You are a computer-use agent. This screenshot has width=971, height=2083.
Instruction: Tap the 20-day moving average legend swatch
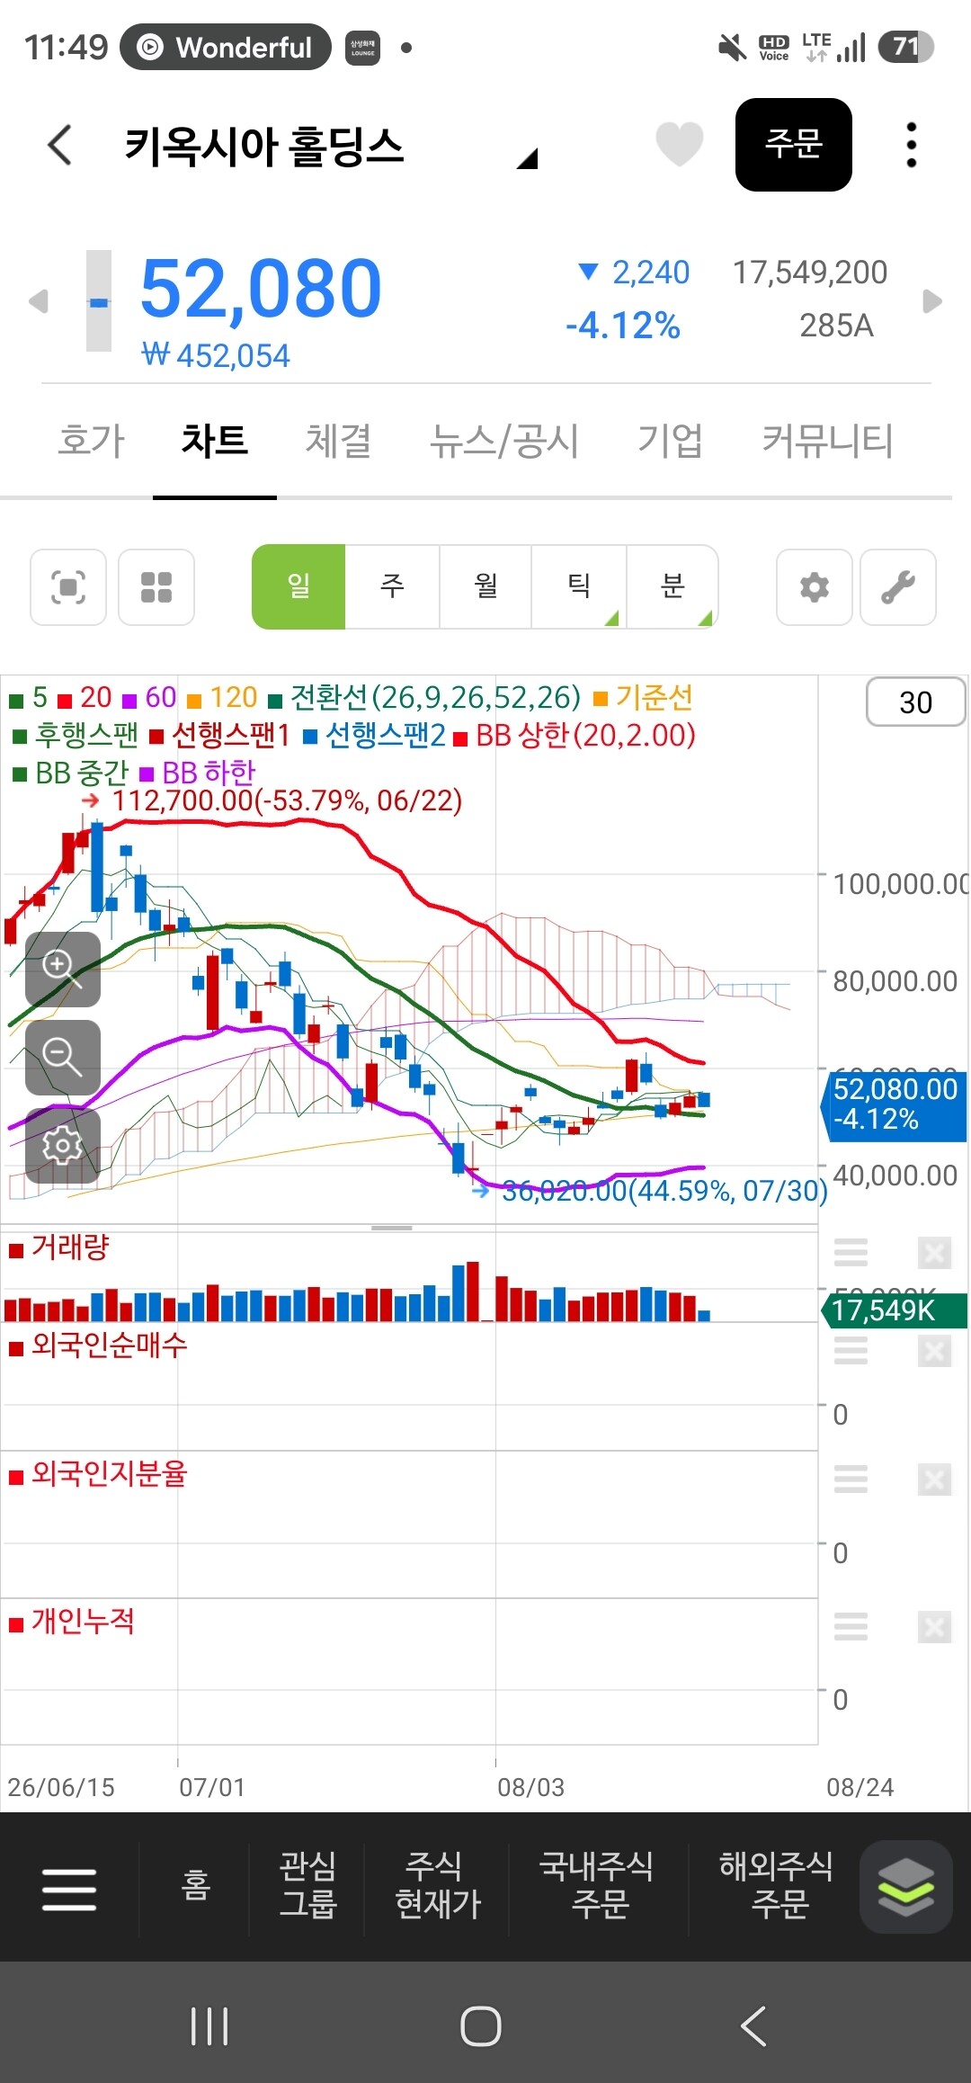[65, 700]
